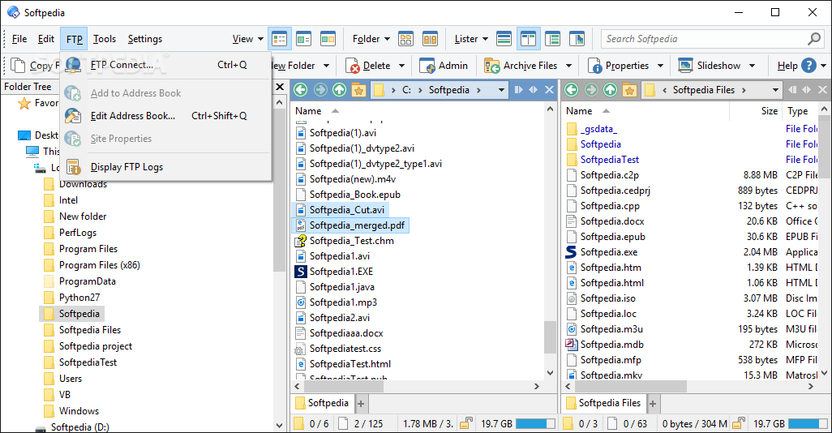The width and height of the screenshot is (832, 433).
Task: Click the red-X Delete file icon
Action: [353, 66]
